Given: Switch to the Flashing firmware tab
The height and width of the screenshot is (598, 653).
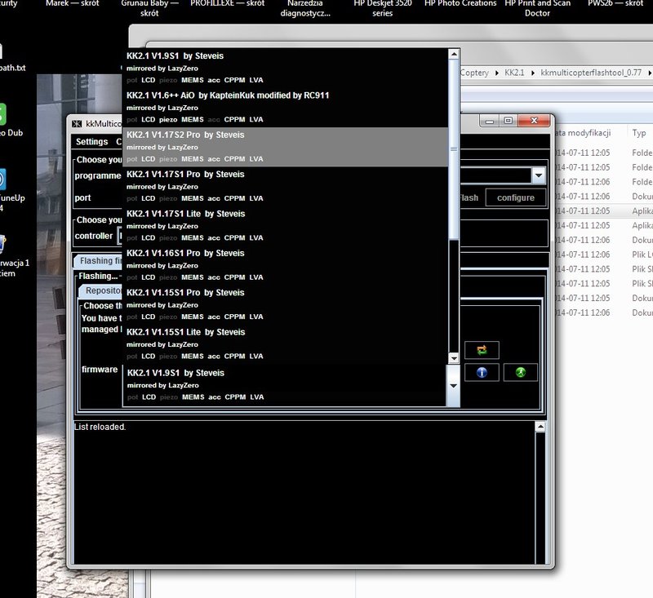Looking at the screenshot, I should [x=100, y=261].
